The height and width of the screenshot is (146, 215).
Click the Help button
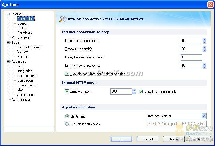click(200, 139)
